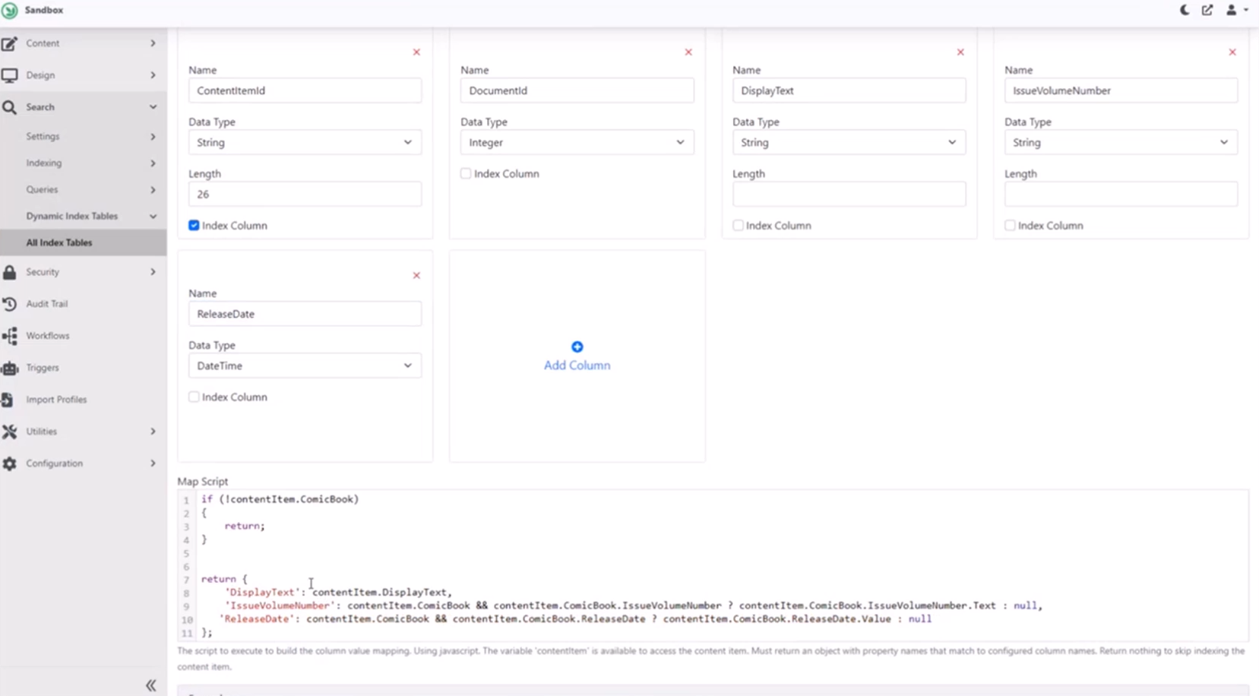Expand the Security menu chevron

click(x=153, y=272)
